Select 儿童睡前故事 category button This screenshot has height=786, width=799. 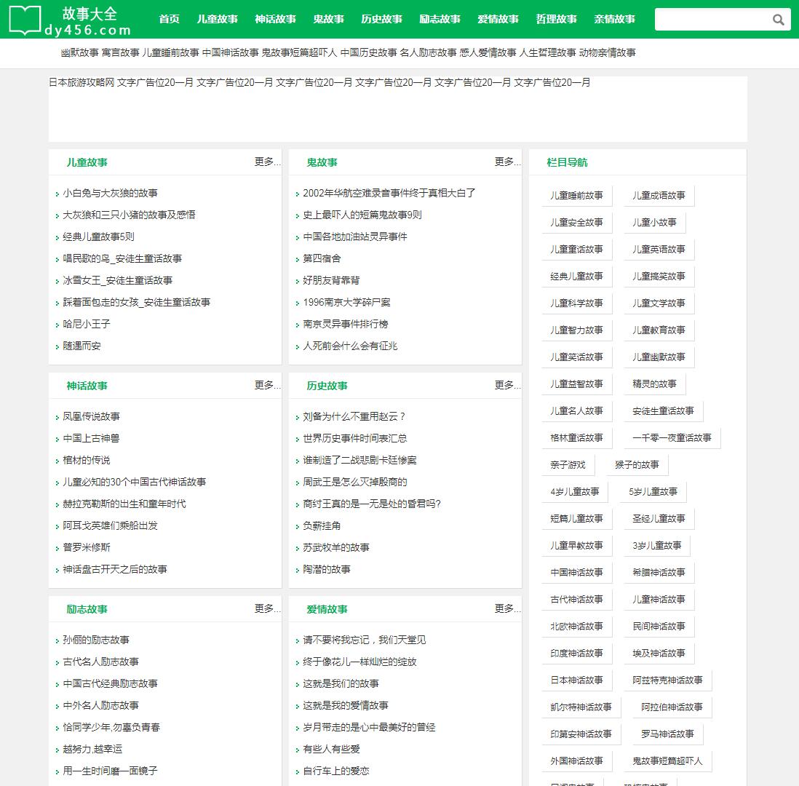(577, 196)
